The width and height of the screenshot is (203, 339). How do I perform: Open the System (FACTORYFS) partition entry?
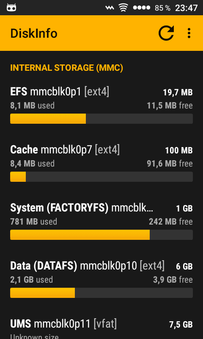point(101,221)
